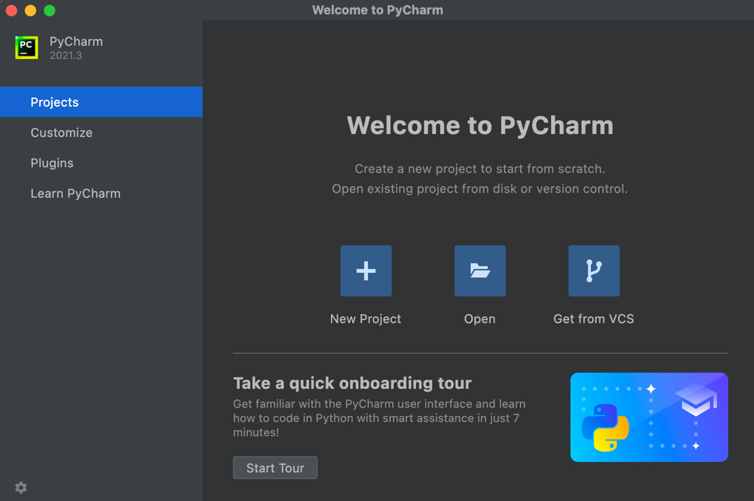Screen dimensions: 754x501
Task: Minimize the Welcome window with yellow button
Action: pyautogui.click(x=31, y=10)
